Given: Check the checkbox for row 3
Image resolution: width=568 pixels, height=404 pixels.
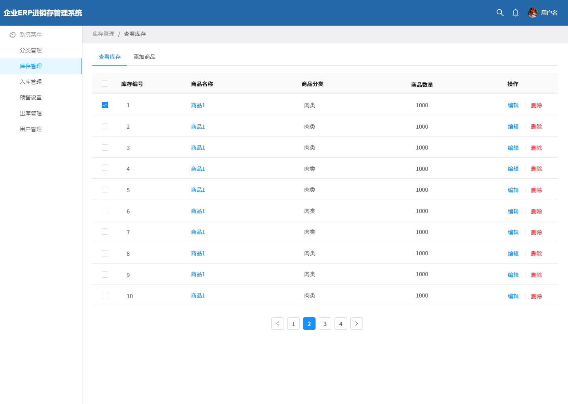Looking at the screenshot, I should (x=105, y=148).
